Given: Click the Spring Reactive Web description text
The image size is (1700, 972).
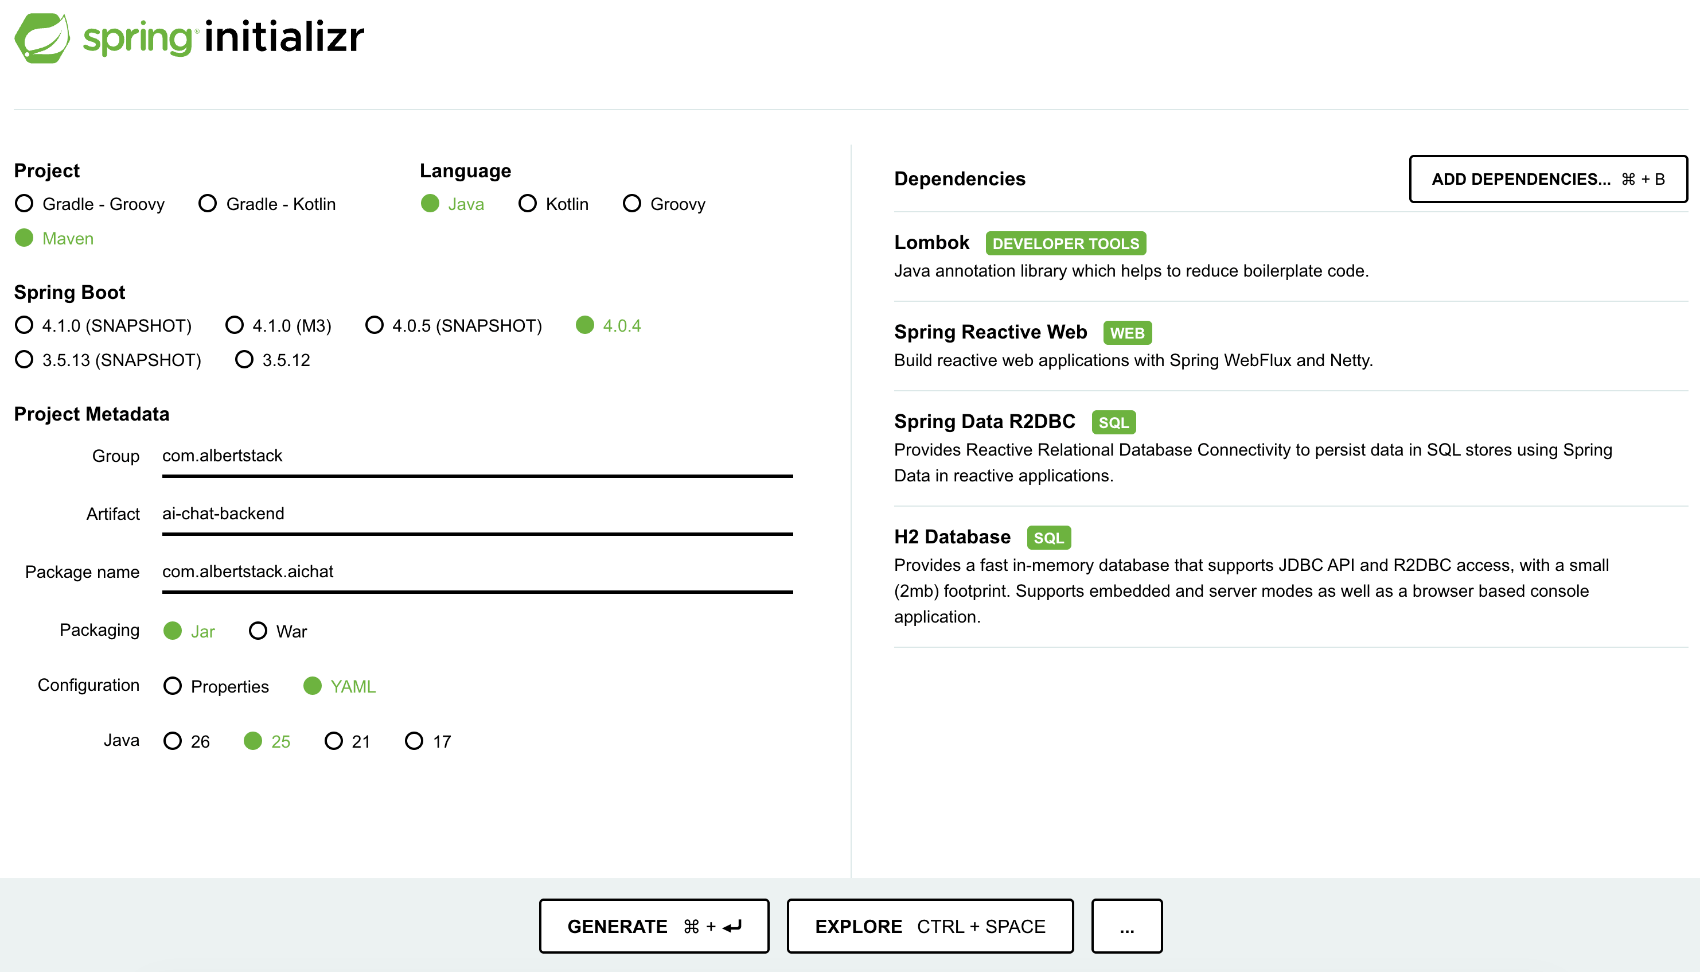Looking at the screenshot, I should [1133, 360].
